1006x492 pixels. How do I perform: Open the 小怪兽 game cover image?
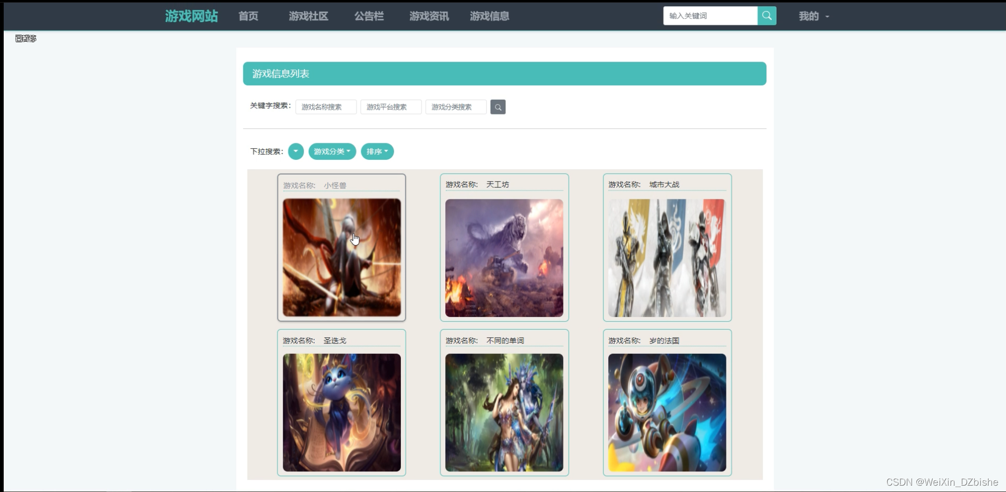click(x=342, y=257)
